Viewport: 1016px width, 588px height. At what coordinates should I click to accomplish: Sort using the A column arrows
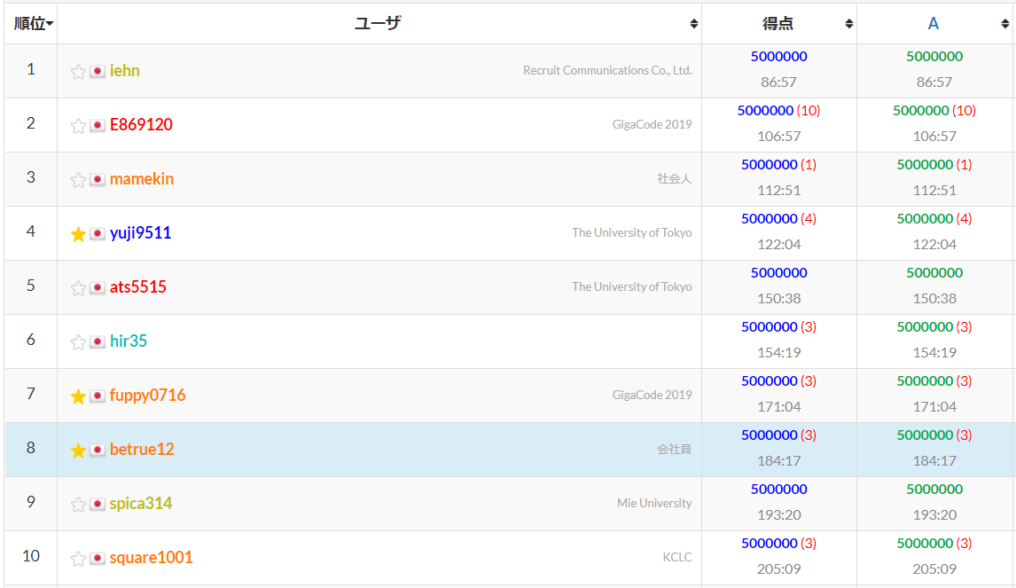click(1005, 24)
